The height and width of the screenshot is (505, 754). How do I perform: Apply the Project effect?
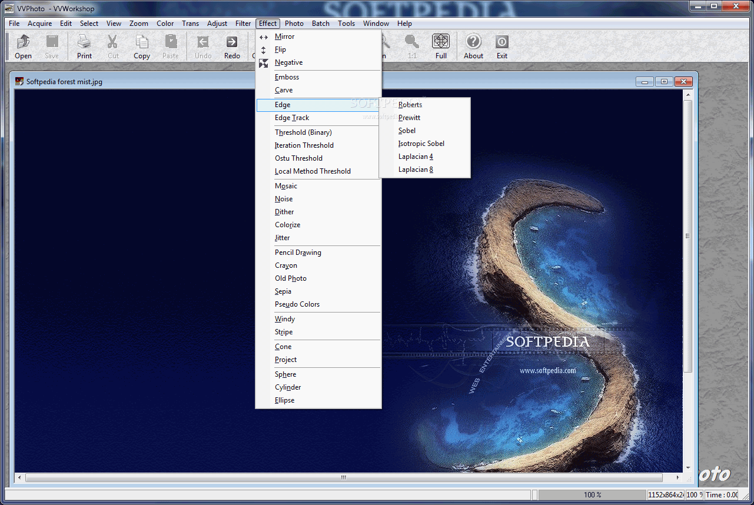[x=318, y=360]
